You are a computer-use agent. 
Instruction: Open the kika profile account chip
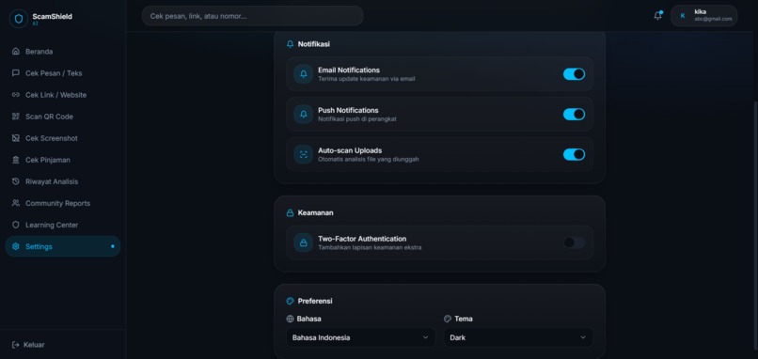(703, 16)
